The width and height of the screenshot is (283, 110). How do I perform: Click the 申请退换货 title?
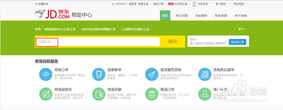(x=63, y=89)
